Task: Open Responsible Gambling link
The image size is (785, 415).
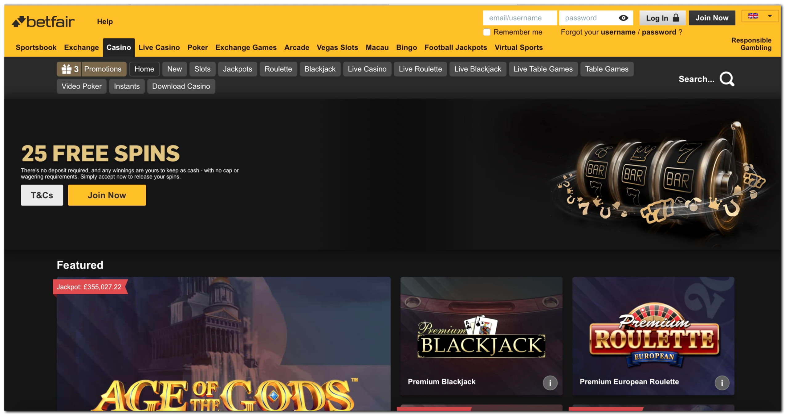Action: coord(751,44)
